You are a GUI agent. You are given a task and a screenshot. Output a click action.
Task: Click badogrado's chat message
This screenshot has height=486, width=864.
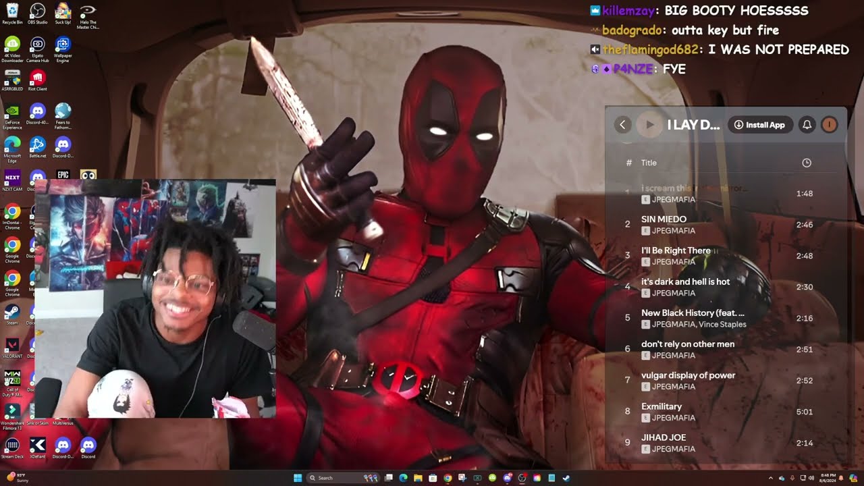684,30
